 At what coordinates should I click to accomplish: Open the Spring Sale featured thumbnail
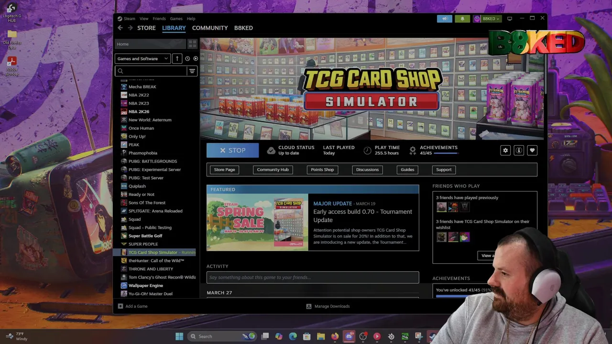pos(257,222)
